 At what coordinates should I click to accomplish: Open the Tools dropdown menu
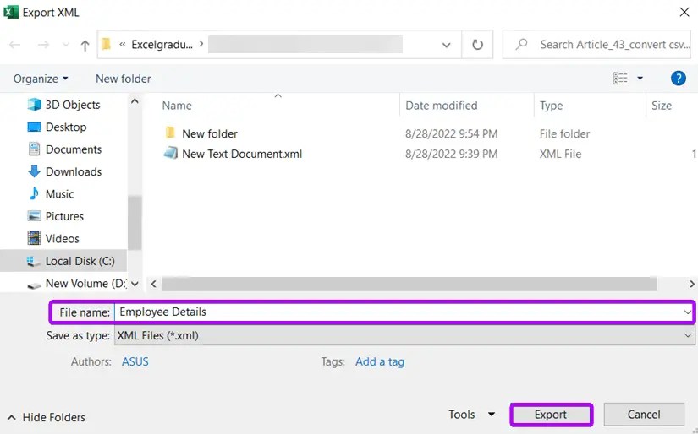point(471,415)
